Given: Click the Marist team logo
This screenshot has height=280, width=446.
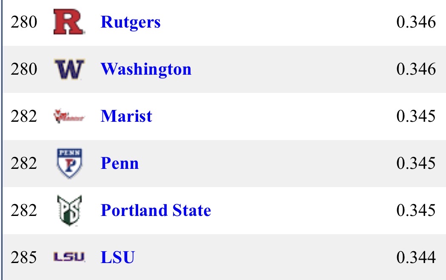Looking at the screenshot, I should pyautogui.click(x=69, y=116).
